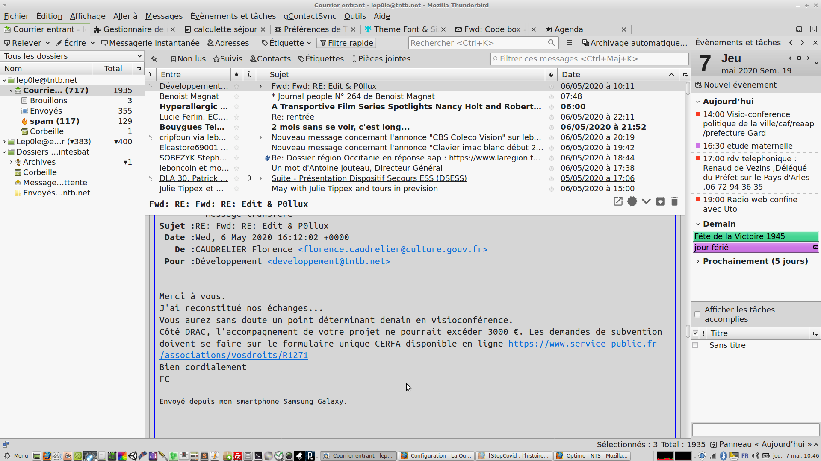Toggle Filtre rapide button
This screenshot has height=461, width=821.
346,43
